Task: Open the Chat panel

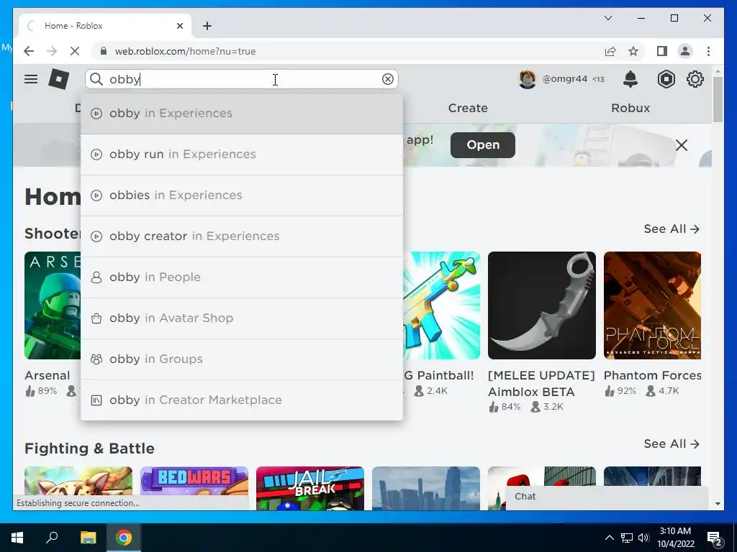Action: tap(607, 497)
